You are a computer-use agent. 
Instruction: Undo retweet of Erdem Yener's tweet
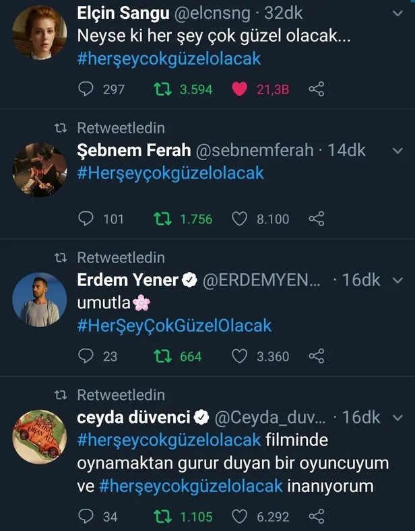[162, 356]
